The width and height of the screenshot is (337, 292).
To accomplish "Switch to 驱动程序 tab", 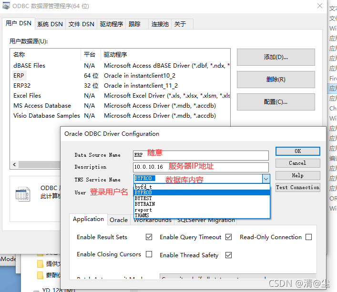I will click(x=112, y=24).
